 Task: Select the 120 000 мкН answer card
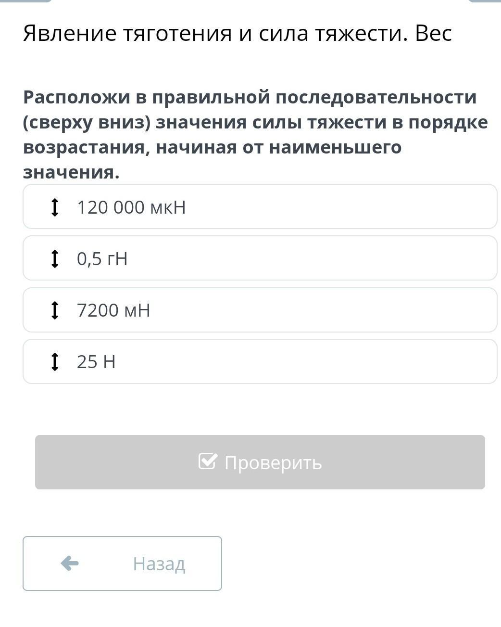tap(260, 206)
